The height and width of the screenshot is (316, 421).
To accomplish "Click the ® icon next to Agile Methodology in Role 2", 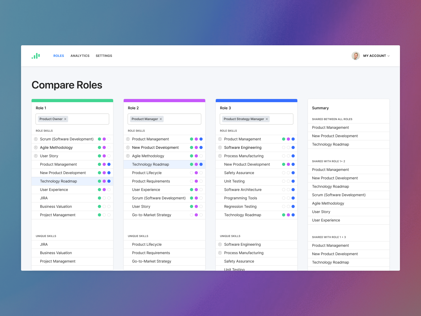I will point(128,156).
